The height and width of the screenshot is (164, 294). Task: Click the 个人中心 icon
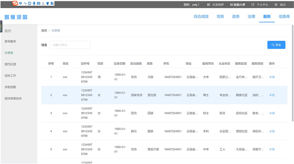[x=253, y=4]
